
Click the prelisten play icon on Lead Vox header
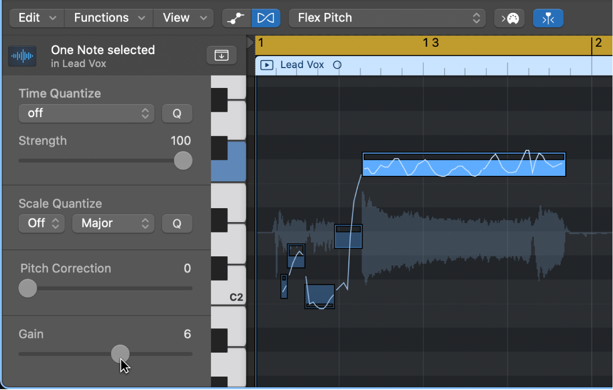point(266,65)
